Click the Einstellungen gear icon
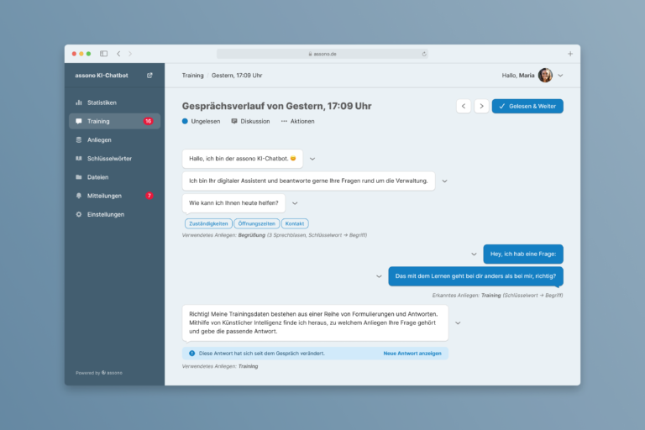This screenshot has height=430, width=645. pos(79,214)
